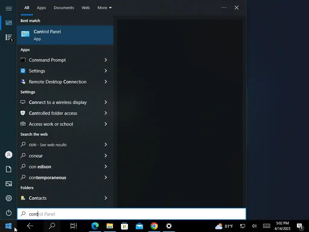
Task: Click the Control Panel app icon
Action: [x=25, y=34]
